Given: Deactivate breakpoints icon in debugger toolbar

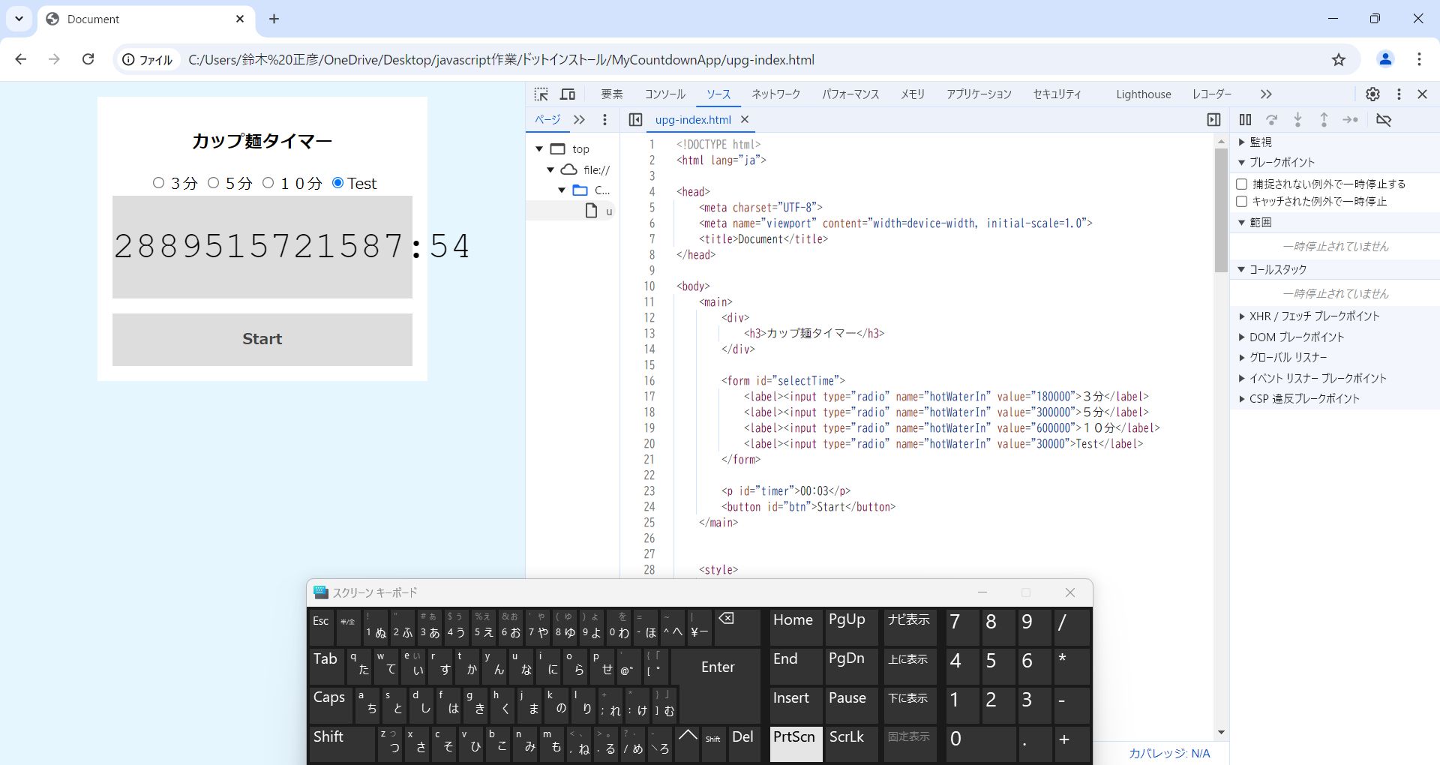Looking at the screenshot, I should click(1384, 120).
